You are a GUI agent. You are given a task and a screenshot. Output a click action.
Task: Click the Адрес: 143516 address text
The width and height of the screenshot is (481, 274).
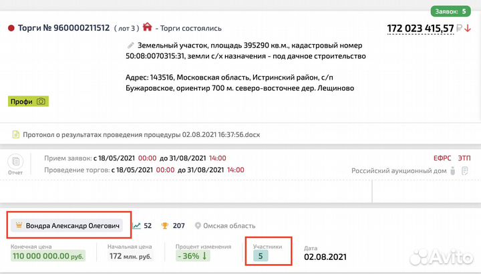240,83
